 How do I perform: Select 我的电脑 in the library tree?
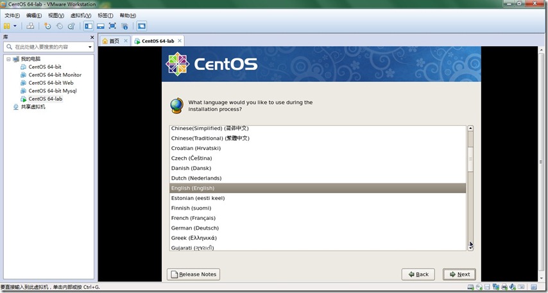[x=30, y=59]
